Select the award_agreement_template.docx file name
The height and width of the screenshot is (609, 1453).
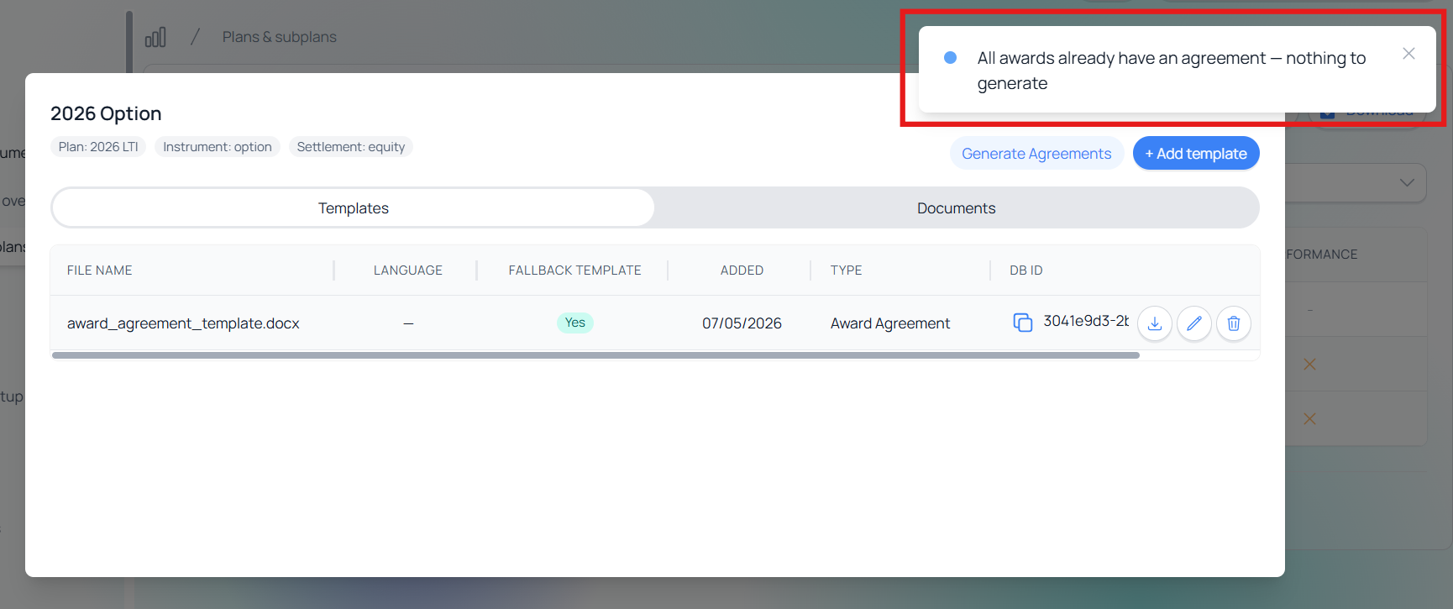183,323
